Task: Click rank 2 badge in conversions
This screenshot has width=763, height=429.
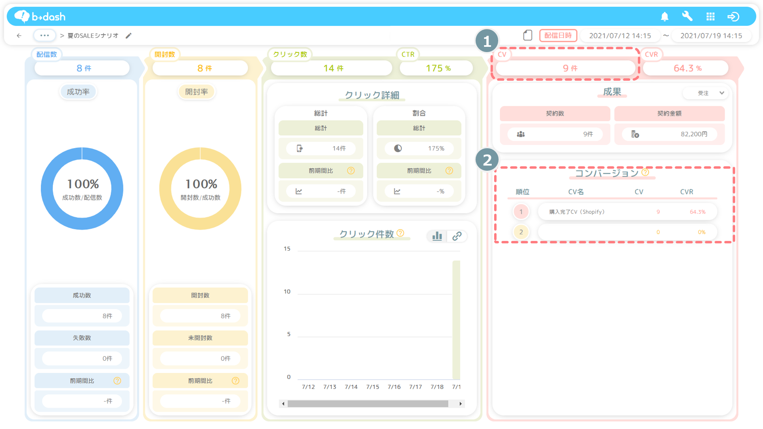Action: (521, 232)
